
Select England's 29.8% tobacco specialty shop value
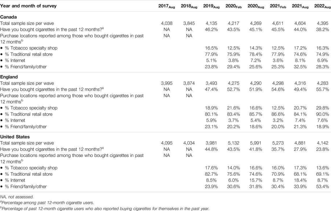[x=322, y=108]
